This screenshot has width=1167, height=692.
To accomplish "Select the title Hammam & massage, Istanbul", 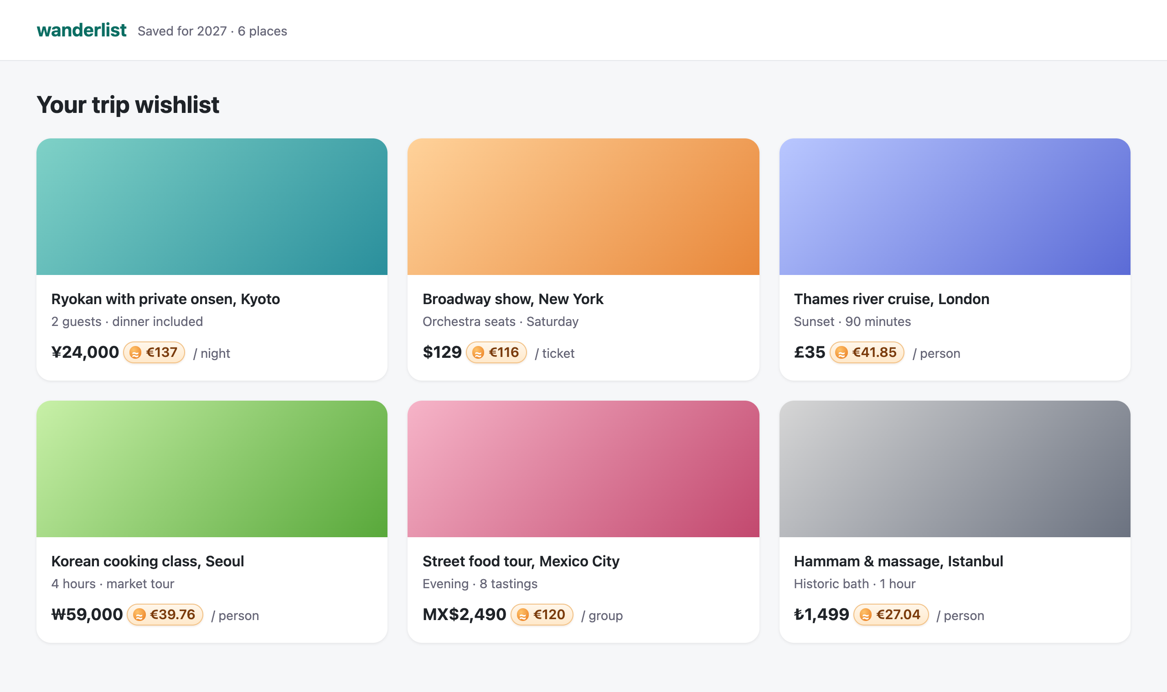I will 898,561.
